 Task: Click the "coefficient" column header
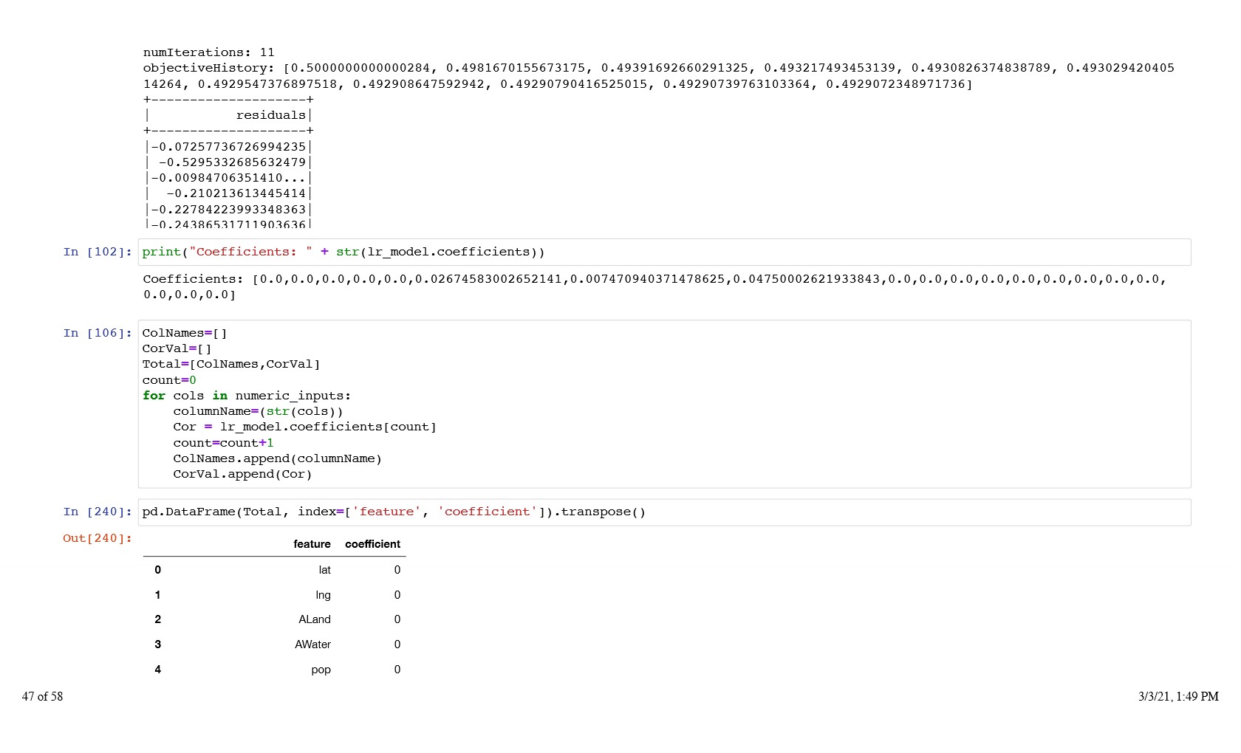tap(372, 544)
